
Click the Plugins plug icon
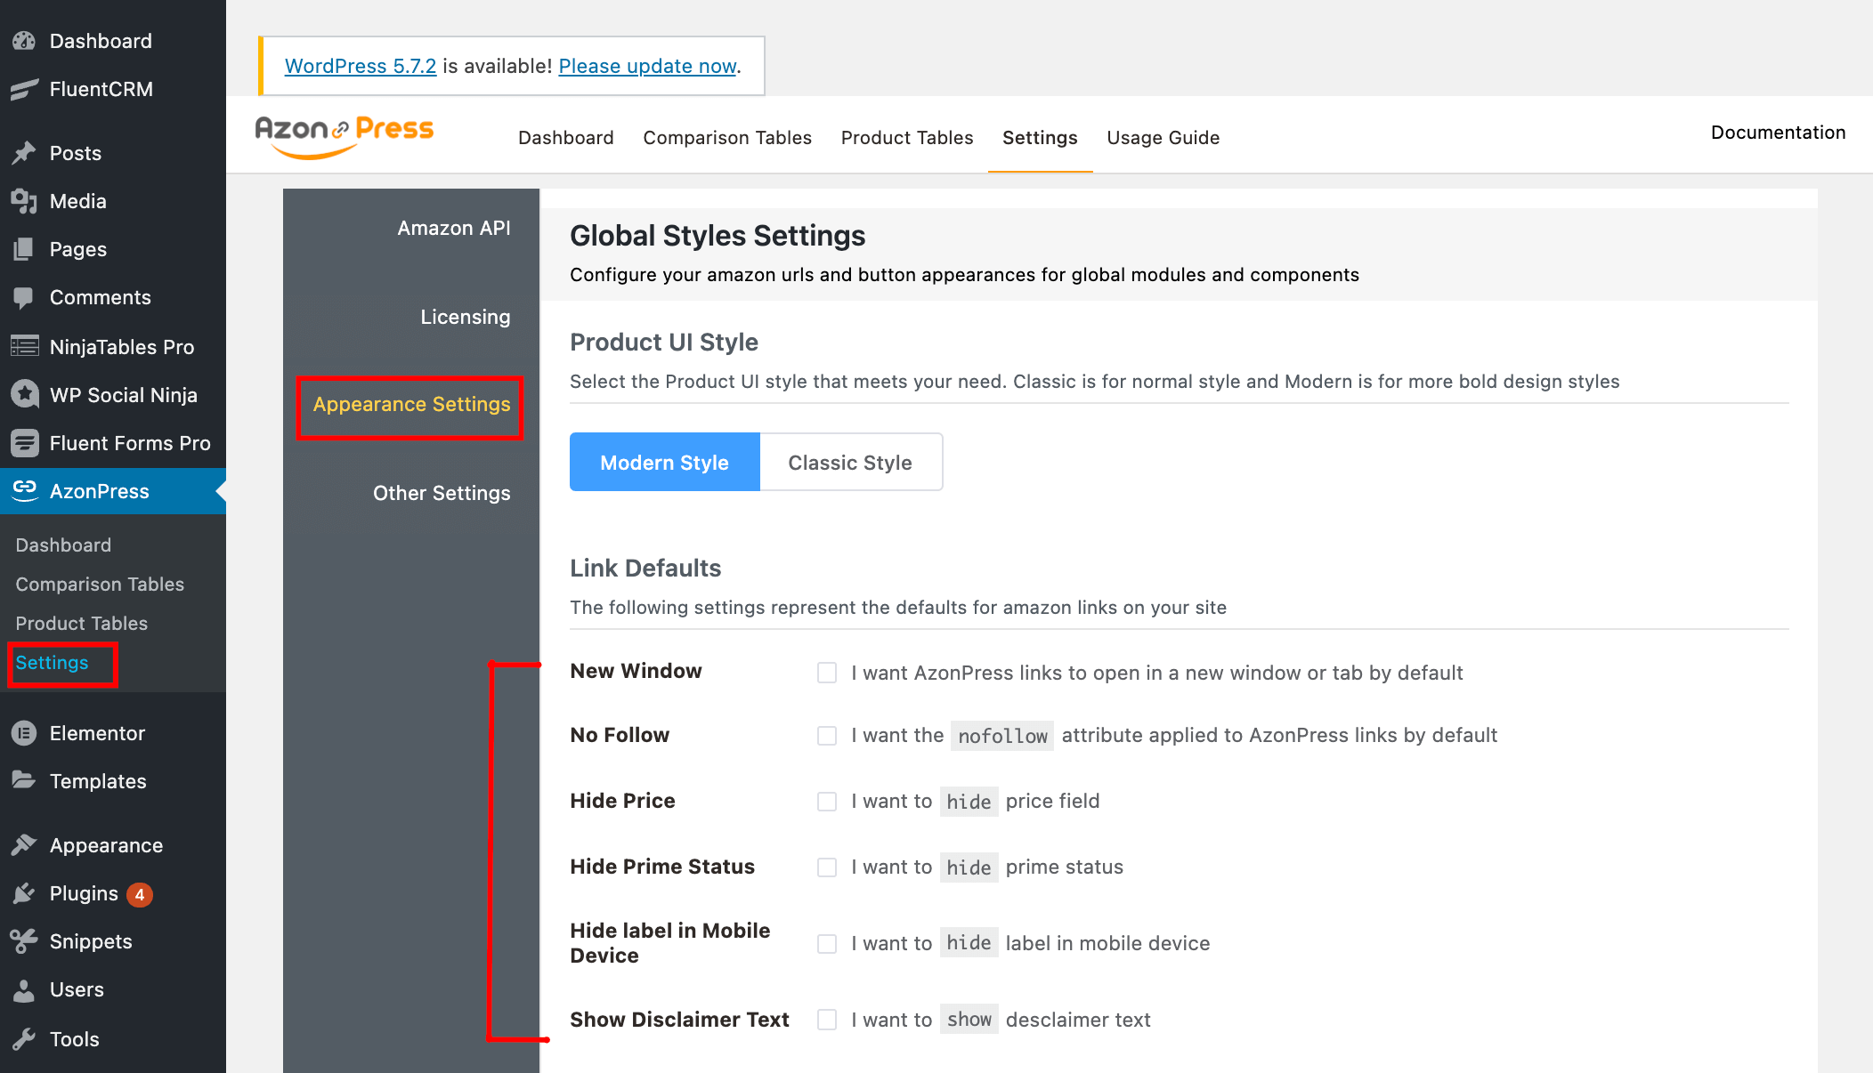24,893
